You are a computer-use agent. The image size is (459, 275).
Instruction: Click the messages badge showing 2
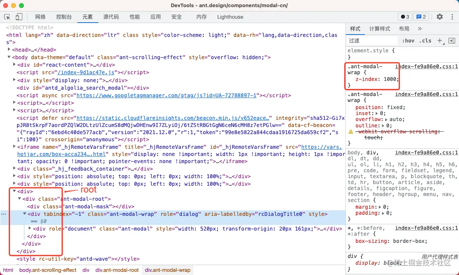[x=421, y=17]
